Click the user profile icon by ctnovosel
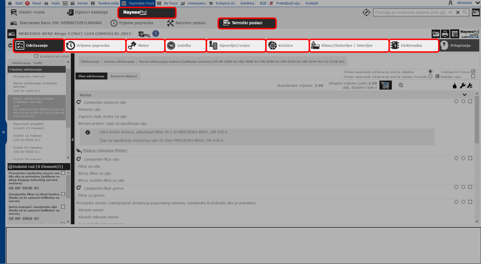The width and height of the screenshot is (481, 264). click(x=451, y=3)
